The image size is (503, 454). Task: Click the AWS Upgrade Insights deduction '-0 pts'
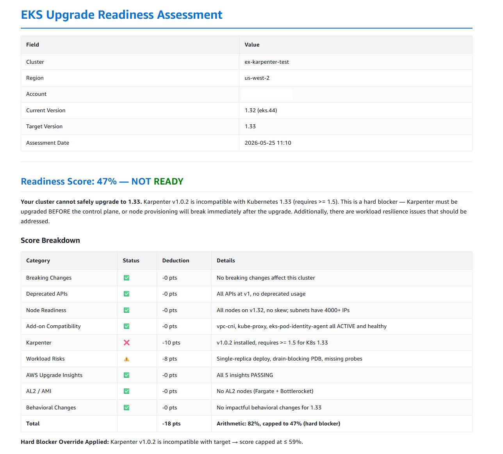169,375
